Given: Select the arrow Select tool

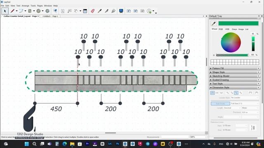Looking at the screenshot, I should [x=5, y=11].
